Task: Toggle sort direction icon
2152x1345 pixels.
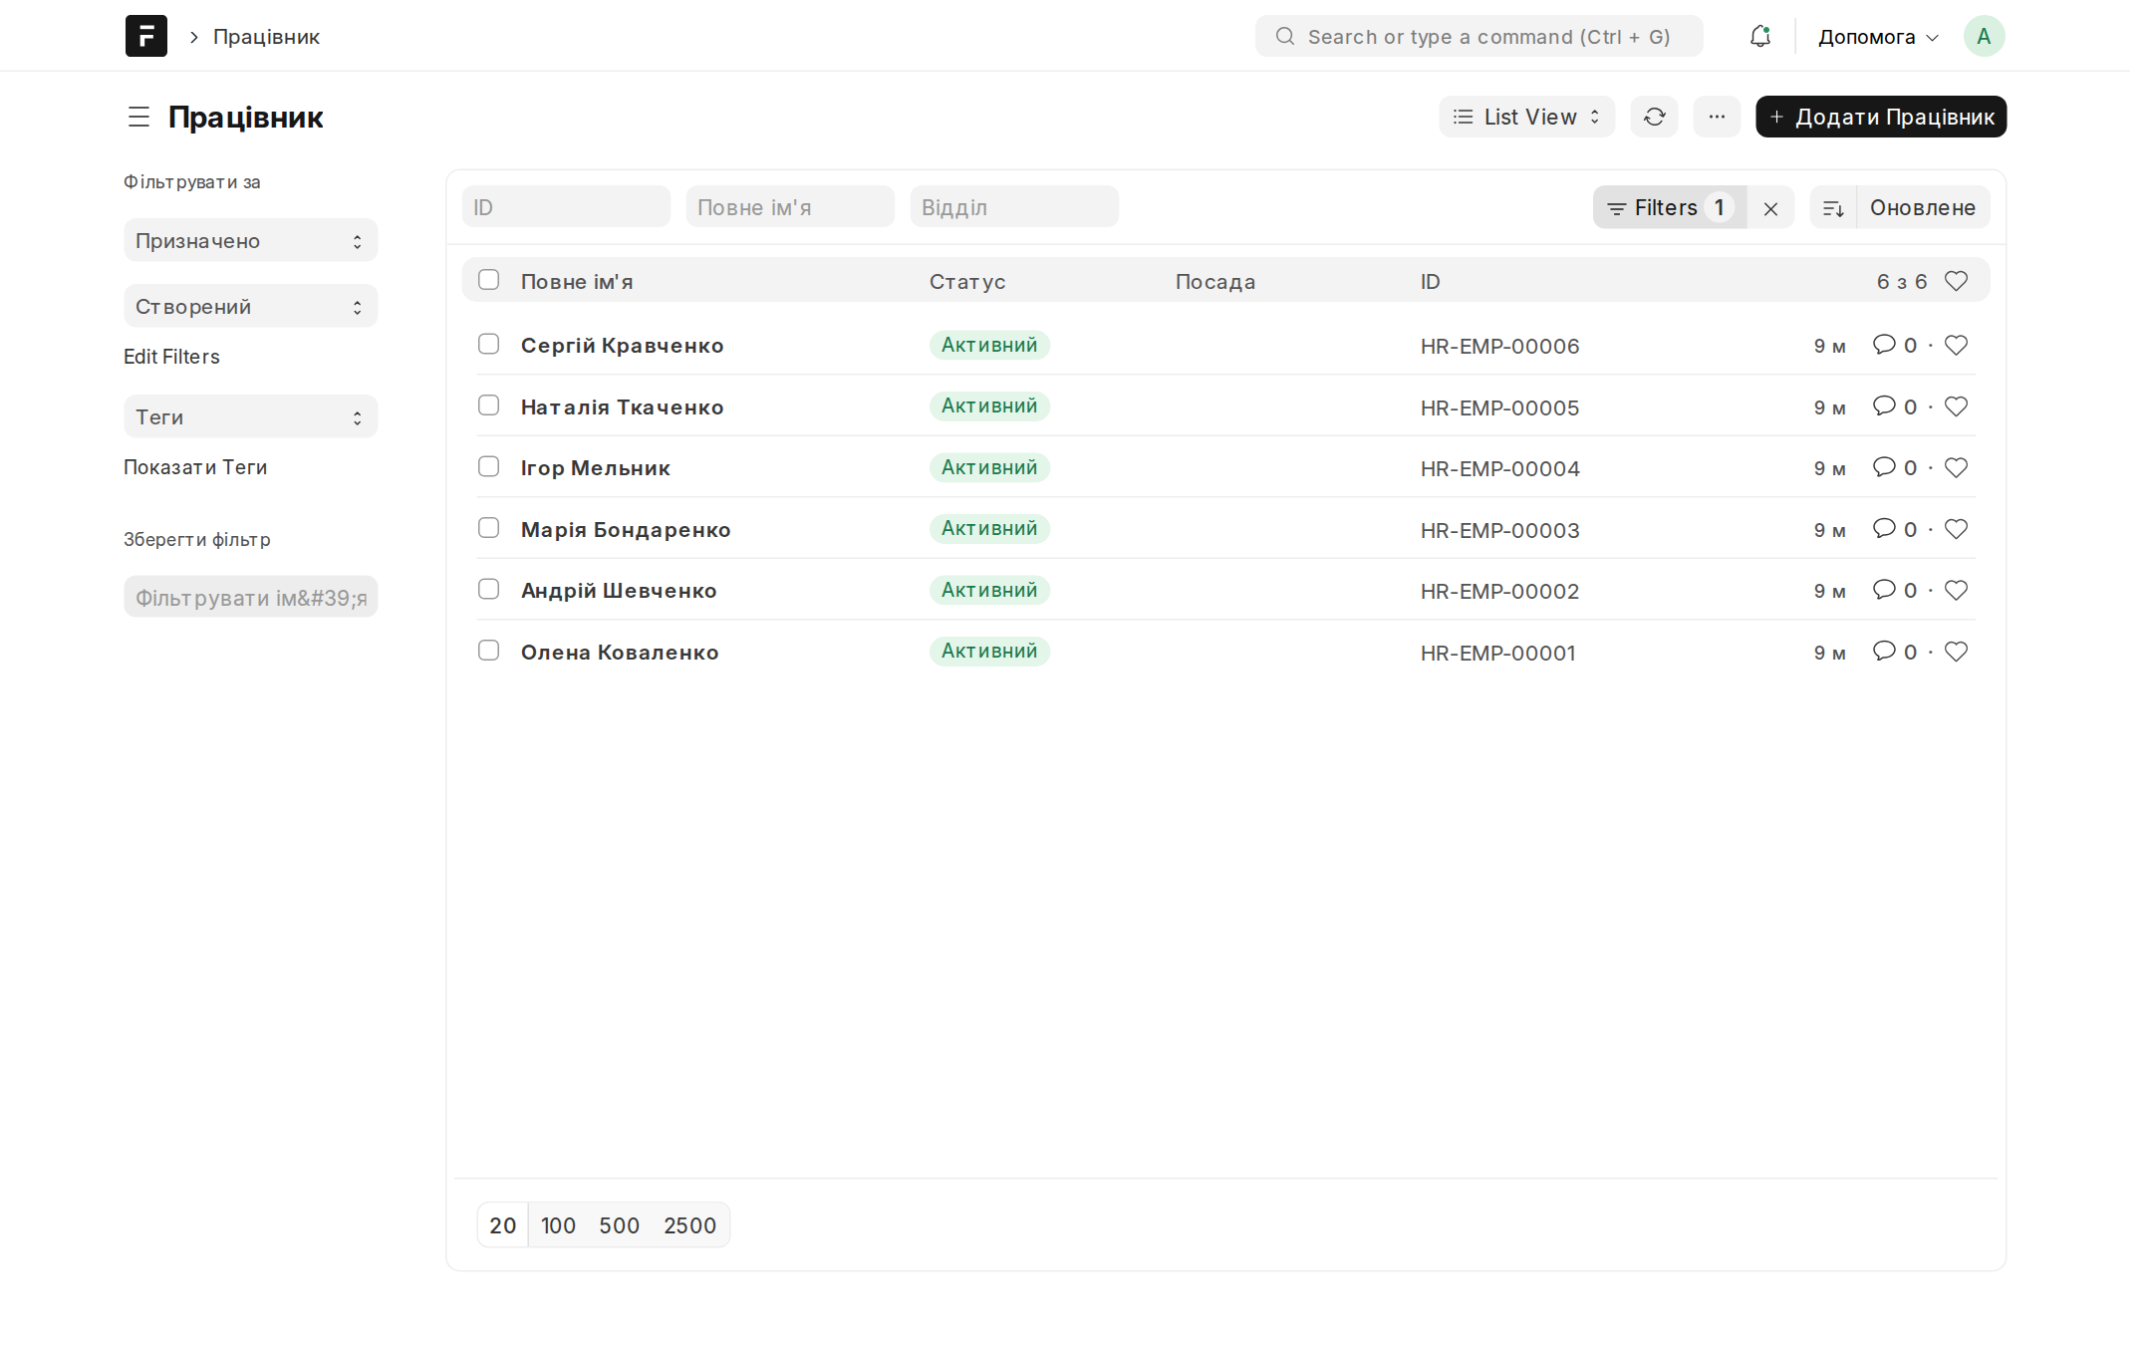Action: tap(1833, 207)
